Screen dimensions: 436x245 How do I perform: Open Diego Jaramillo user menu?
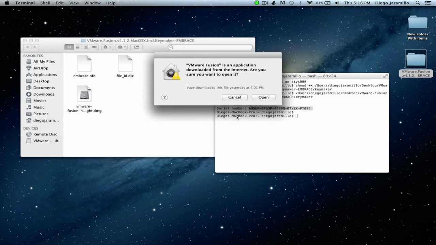tap(392, 3)
